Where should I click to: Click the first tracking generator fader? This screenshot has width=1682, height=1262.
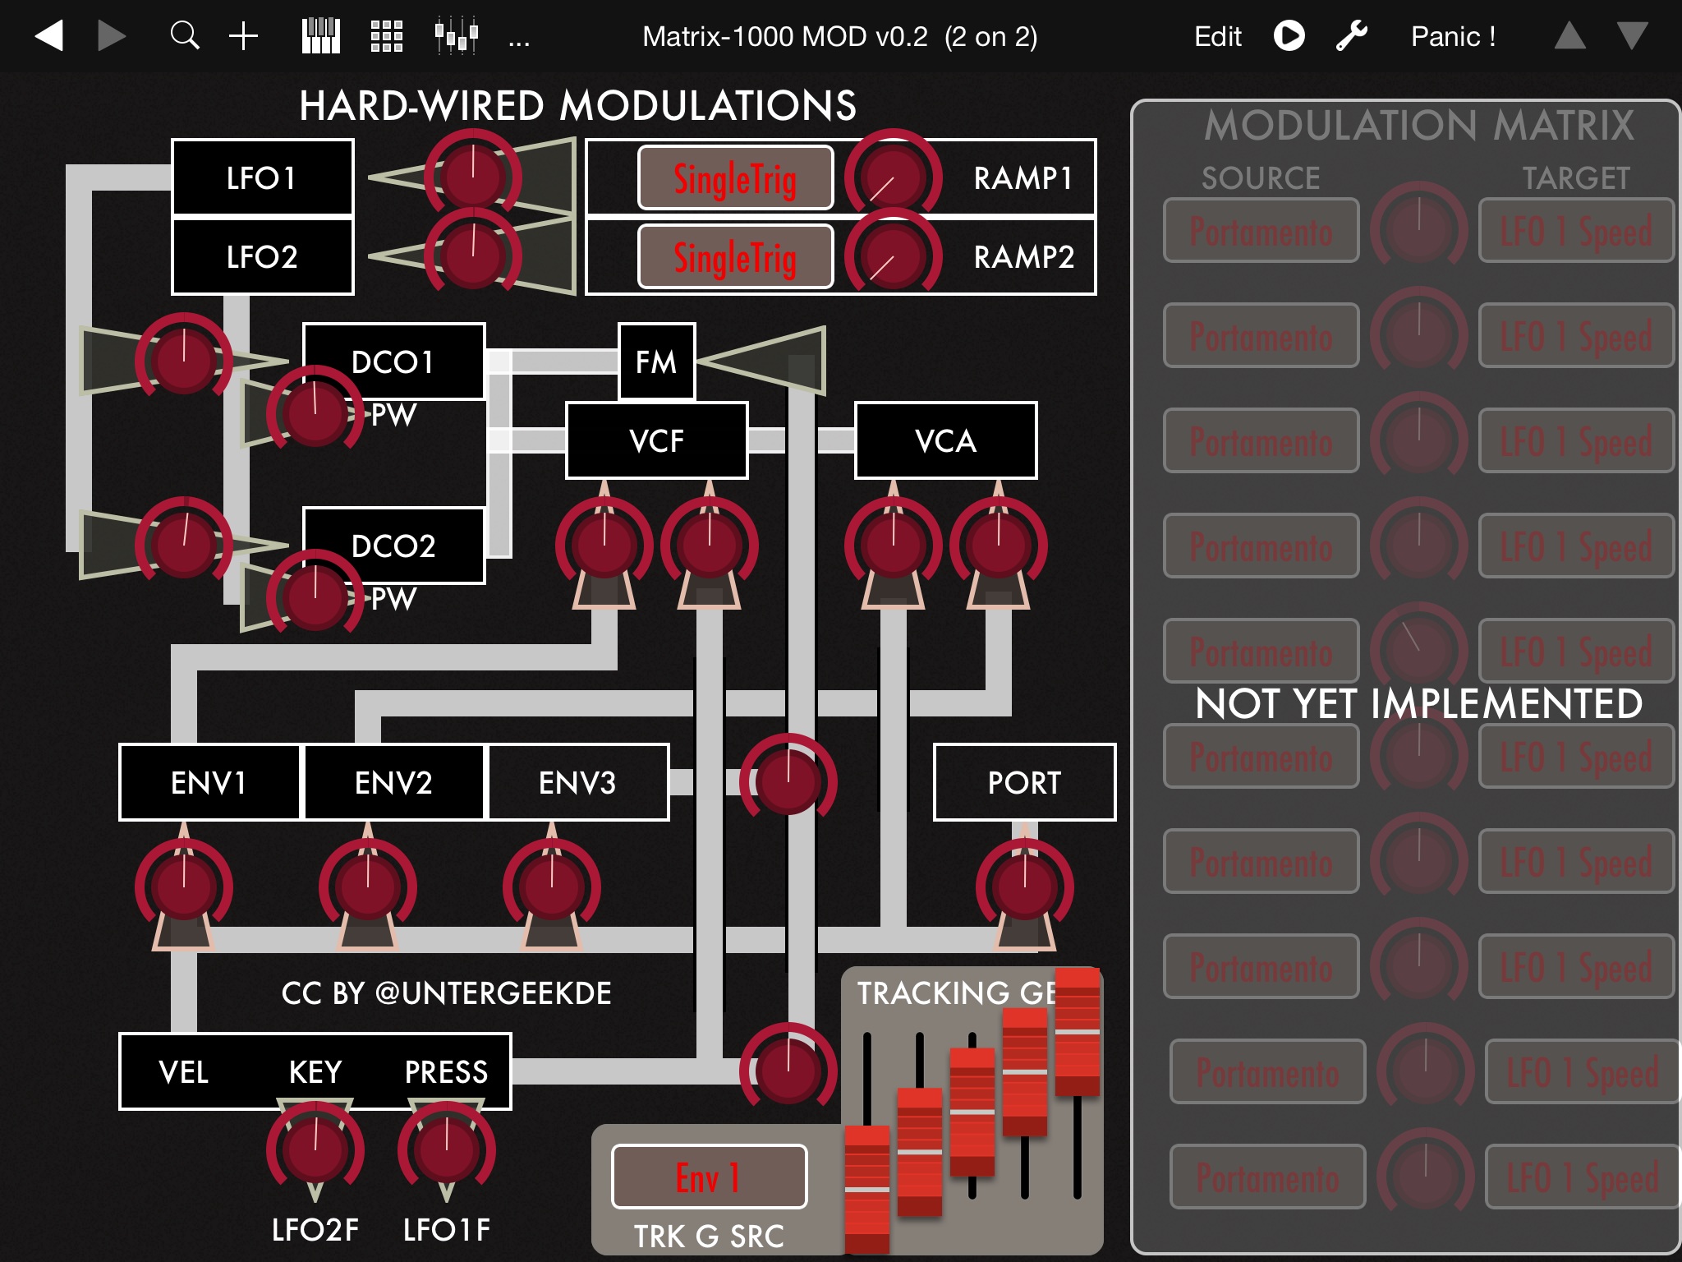pos(867,1189)
